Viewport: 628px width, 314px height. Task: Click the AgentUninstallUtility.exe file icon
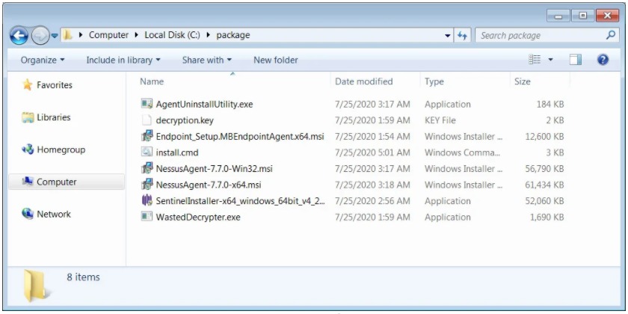coord(147,104)
